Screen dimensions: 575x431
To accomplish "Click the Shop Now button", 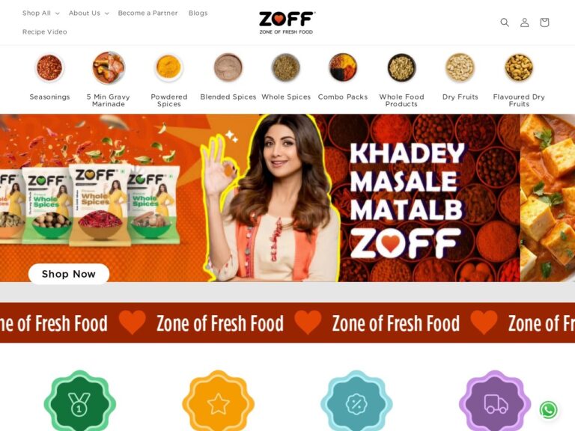I will tap(69, 274).
